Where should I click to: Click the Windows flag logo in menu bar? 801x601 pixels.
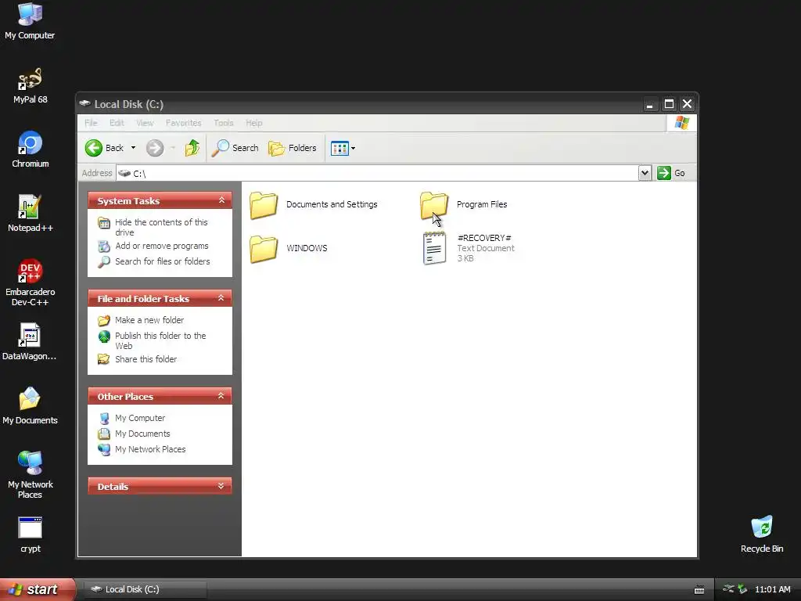pos(682,123)
